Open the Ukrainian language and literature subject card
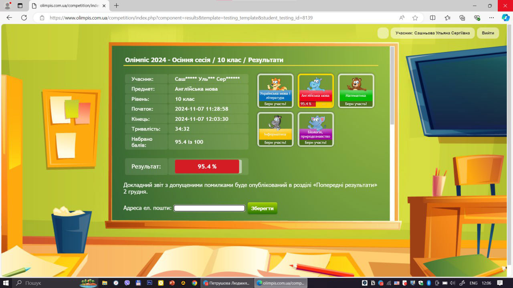The image size is (513, 288). pos(275,91)
